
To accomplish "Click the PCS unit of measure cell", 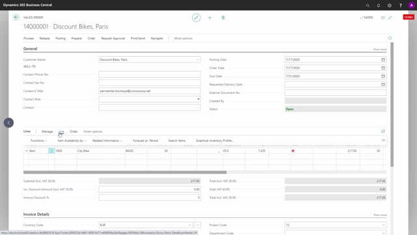I will tap(233, 151).
